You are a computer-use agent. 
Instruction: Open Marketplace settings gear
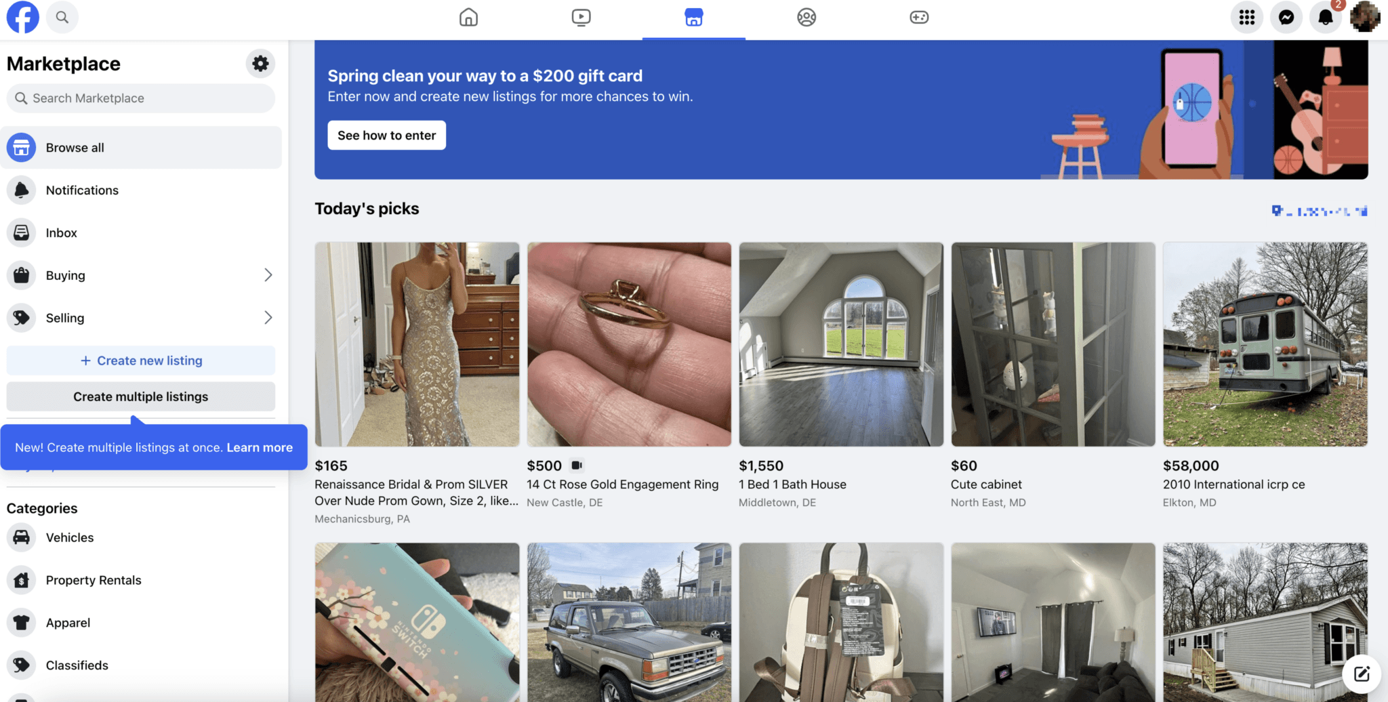pyautogui.click(x=260, y=63)
